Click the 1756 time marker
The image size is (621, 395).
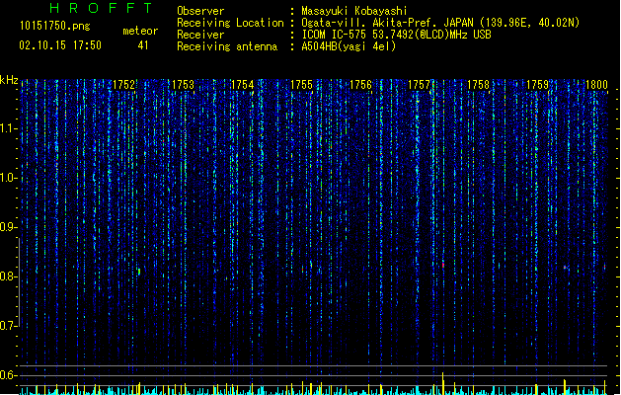[360, 85]
